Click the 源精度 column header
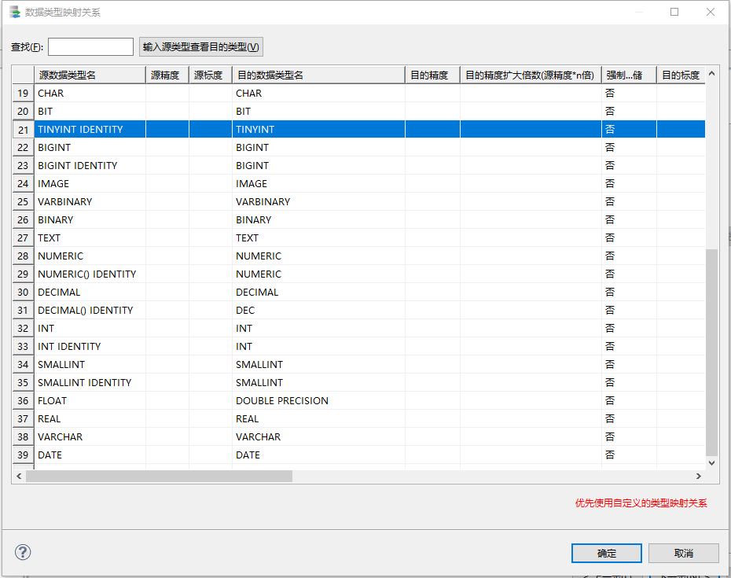Viewport: 731px width, 578px height. tap(167, 75)
